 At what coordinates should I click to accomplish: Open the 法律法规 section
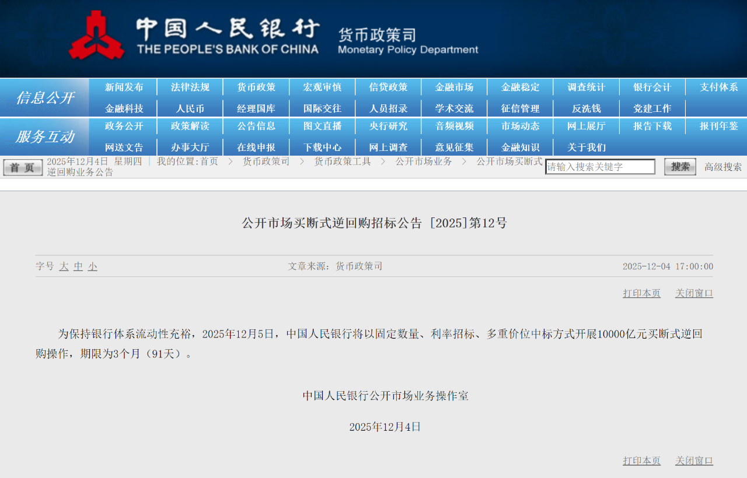(x=189, y=87)
